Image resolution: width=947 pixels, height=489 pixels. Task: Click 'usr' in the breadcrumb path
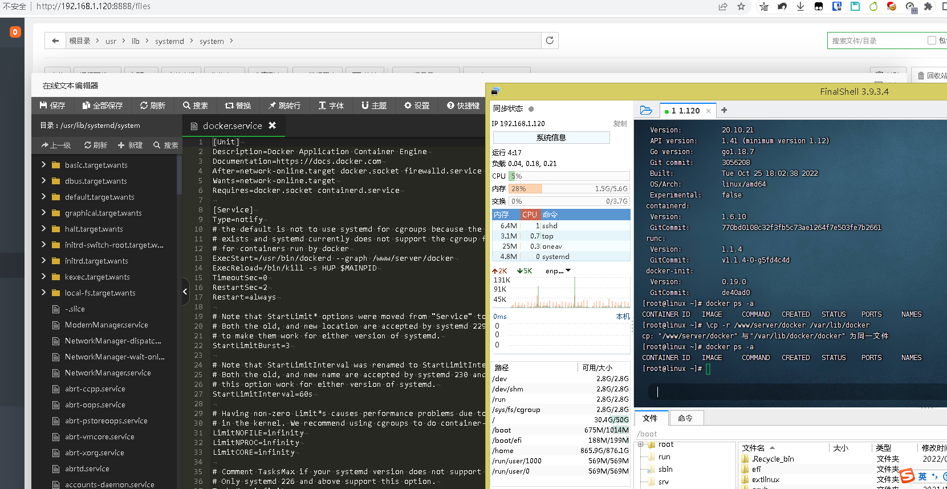point(111,41)
